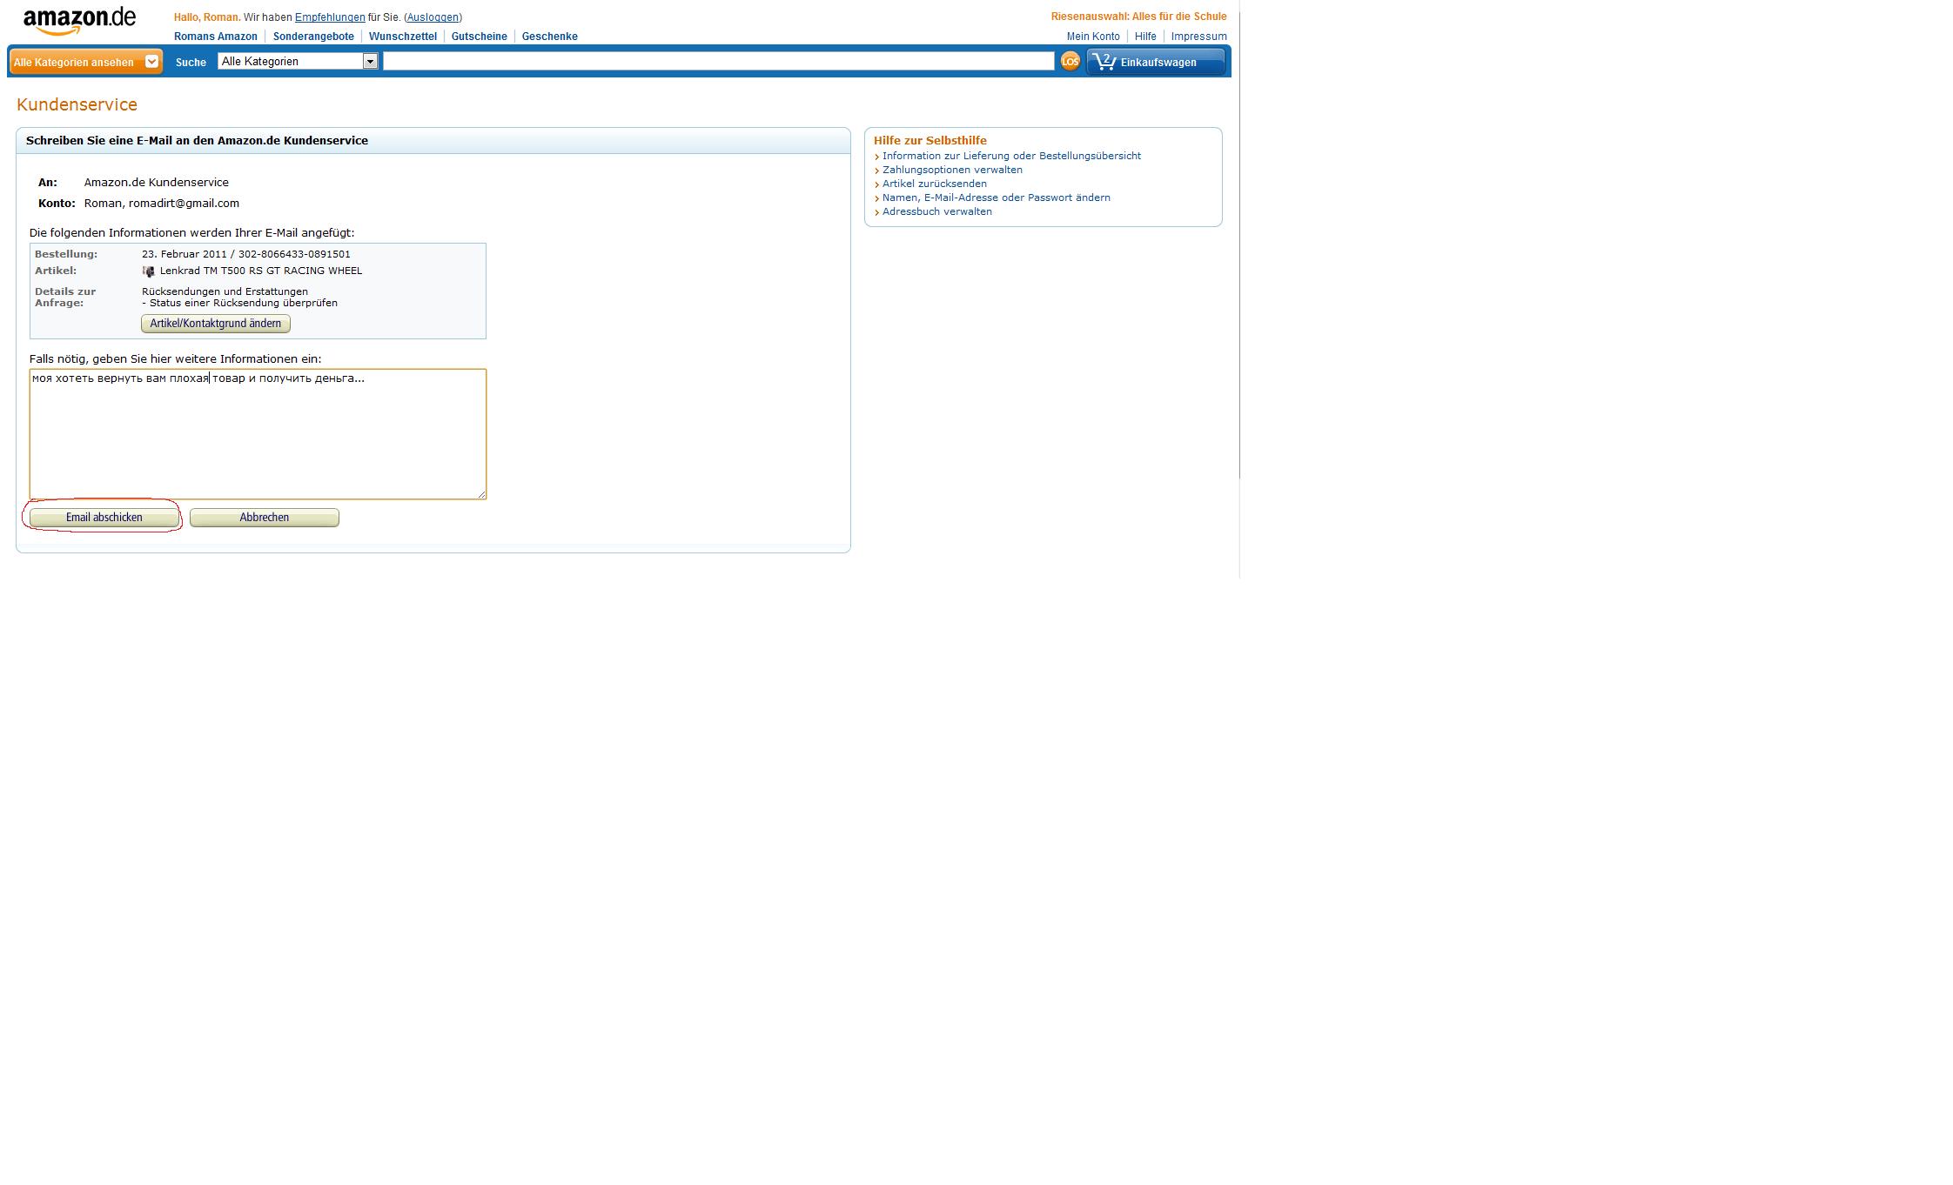
Task: Focus the main search input field
Action: pyautogui.click(x=719, y=61)
